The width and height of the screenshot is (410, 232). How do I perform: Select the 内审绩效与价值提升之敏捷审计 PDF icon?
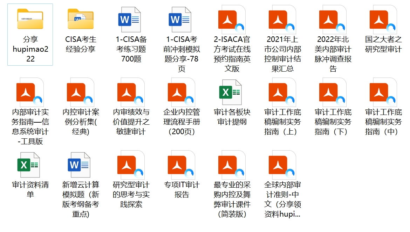point(131,92)
